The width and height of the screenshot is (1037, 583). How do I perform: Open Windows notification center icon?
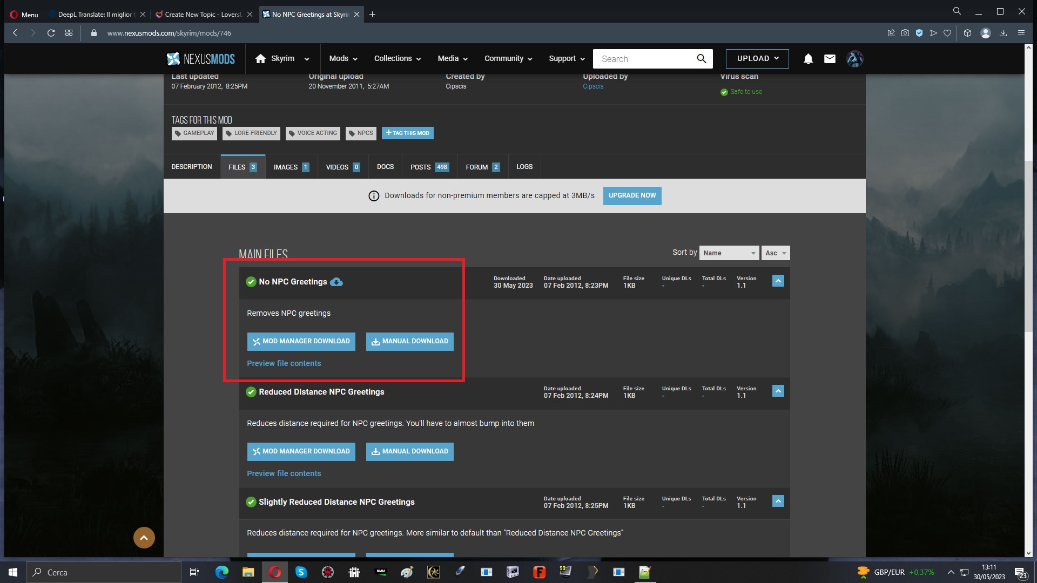(1020, 573)
